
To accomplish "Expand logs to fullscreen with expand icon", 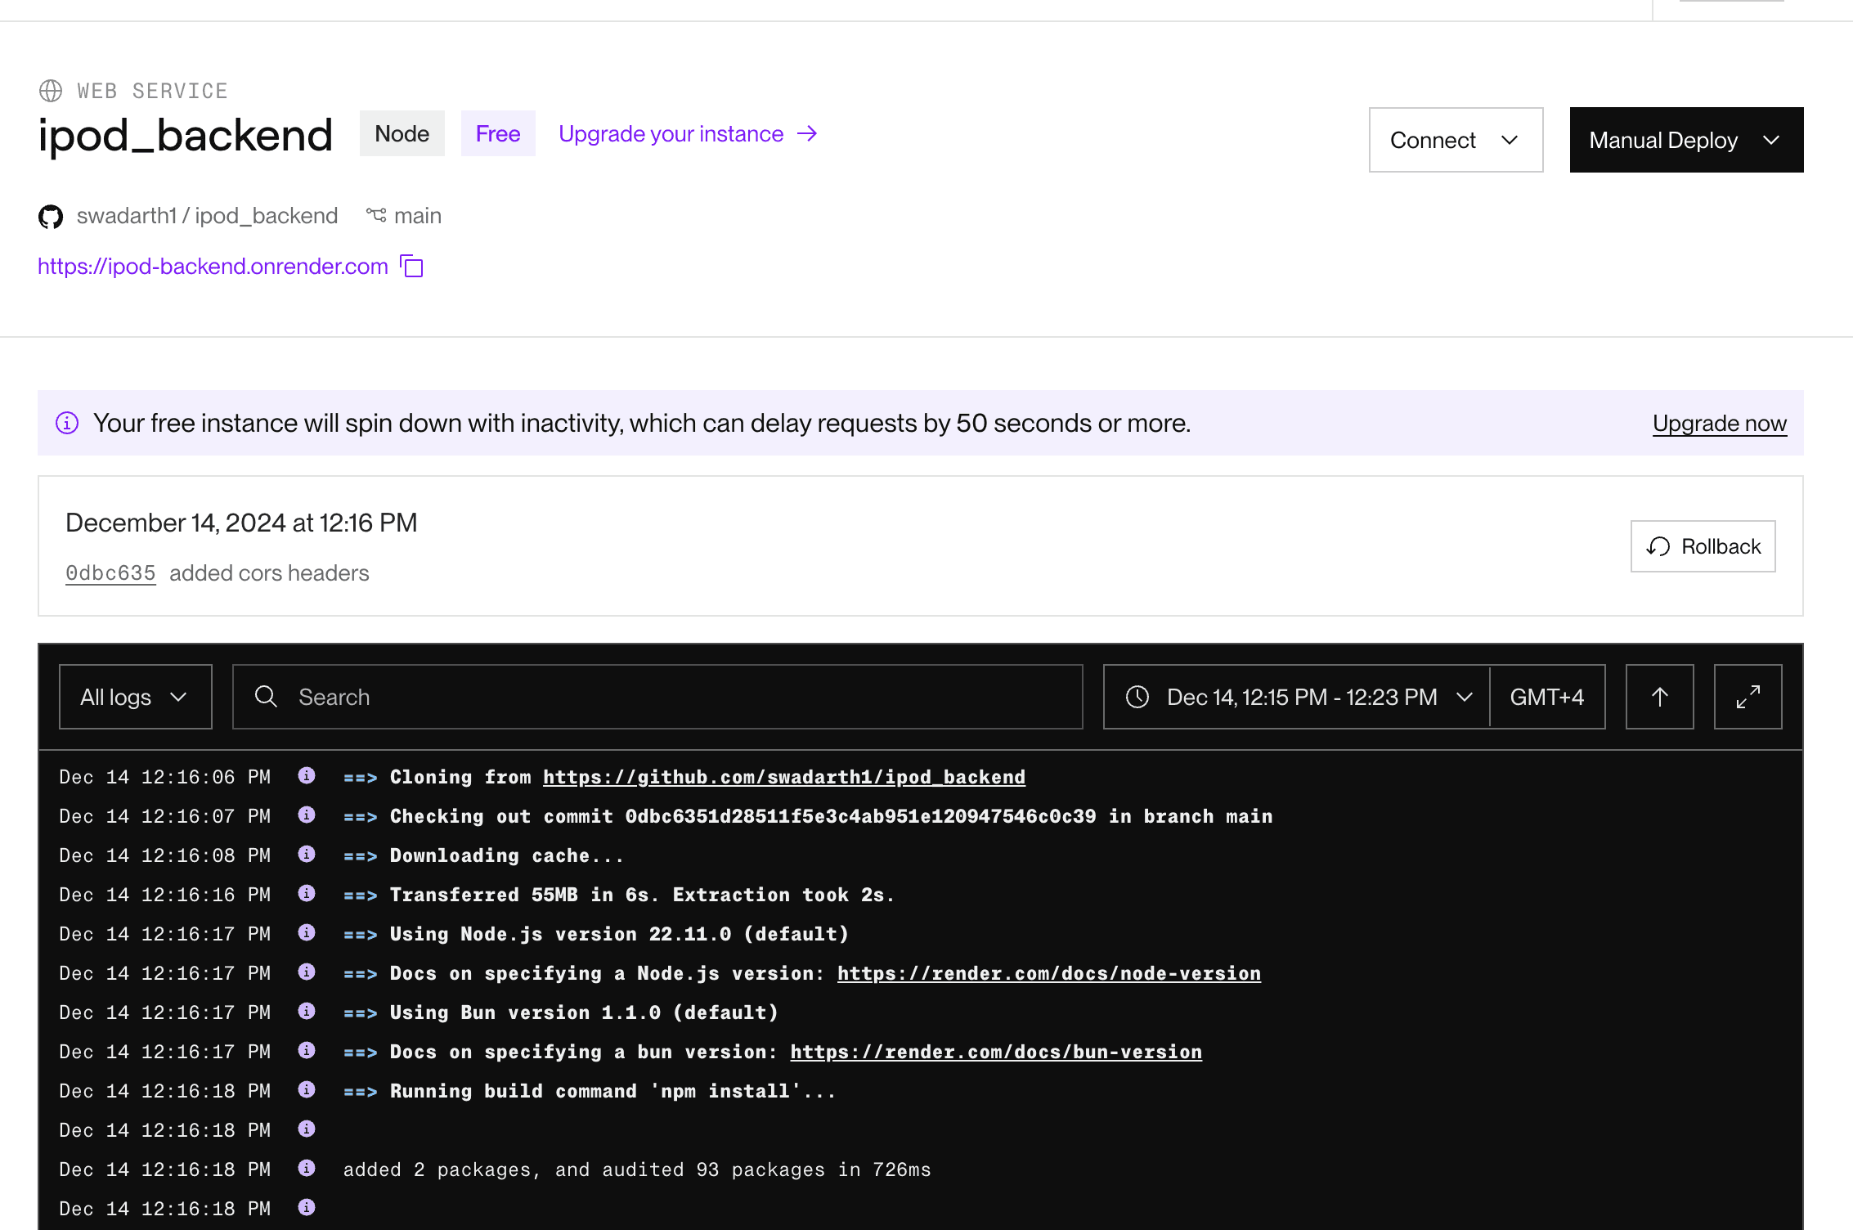I will pyautogui.click(x=1748, y=697).
